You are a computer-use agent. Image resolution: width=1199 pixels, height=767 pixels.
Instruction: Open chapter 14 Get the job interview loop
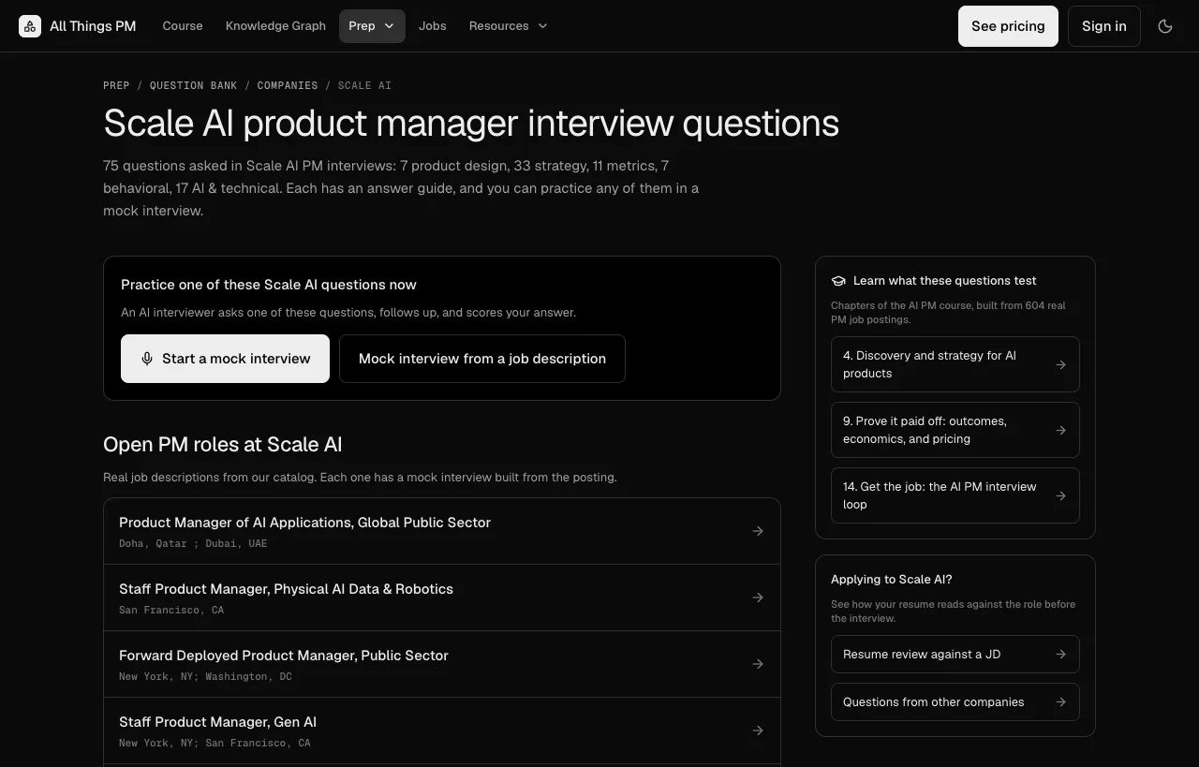click(x=955, y=495)
